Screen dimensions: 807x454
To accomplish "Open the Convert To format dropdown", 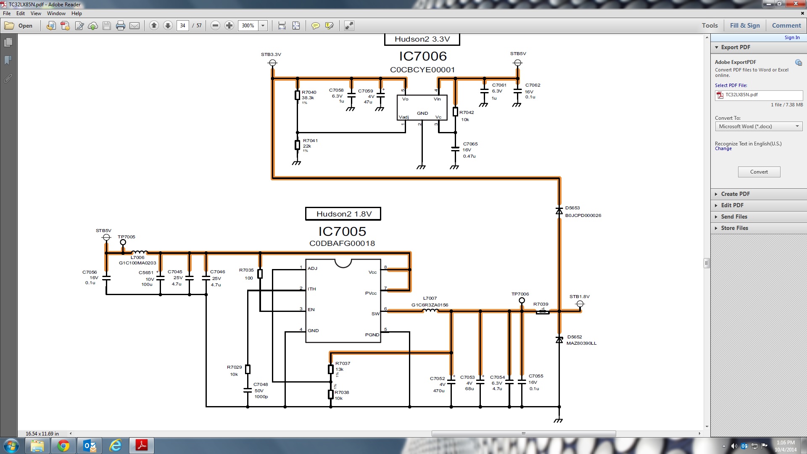I will click(759, 127).
